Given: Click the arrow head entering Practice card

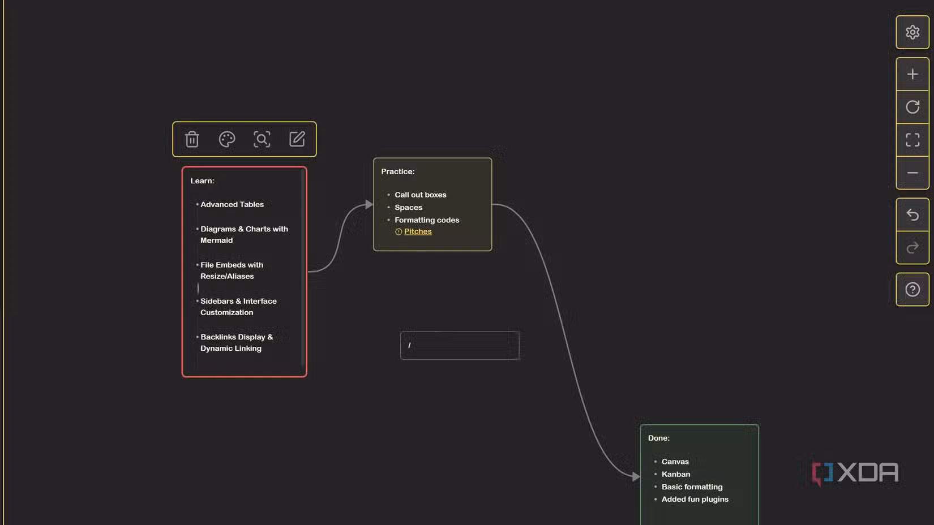Looking at the screenshot, I should click(369, 204).
